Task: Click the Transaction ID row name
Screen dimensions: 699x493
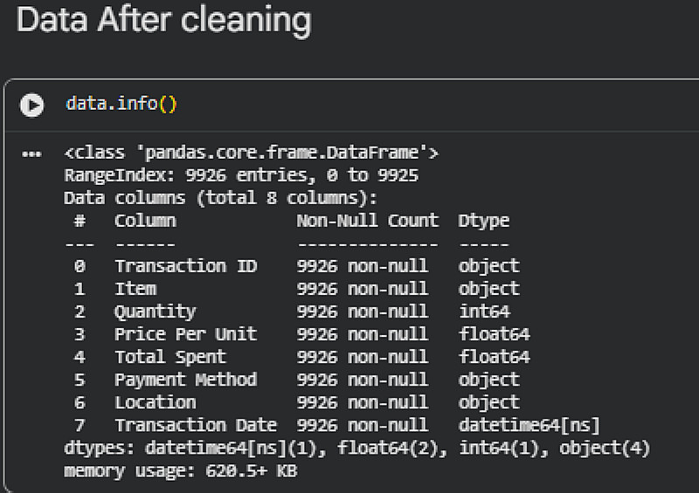Action: coord(186,266)
